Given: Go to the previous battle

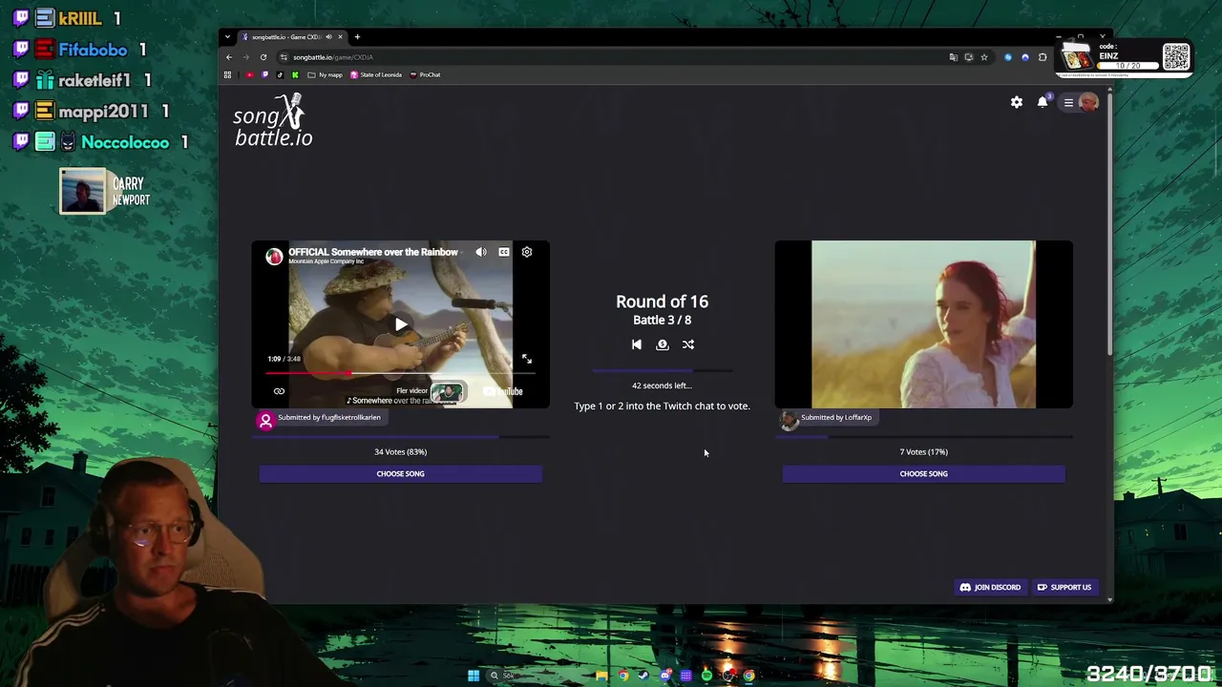Looking at the screenshot, I should (x=637, y=344).
